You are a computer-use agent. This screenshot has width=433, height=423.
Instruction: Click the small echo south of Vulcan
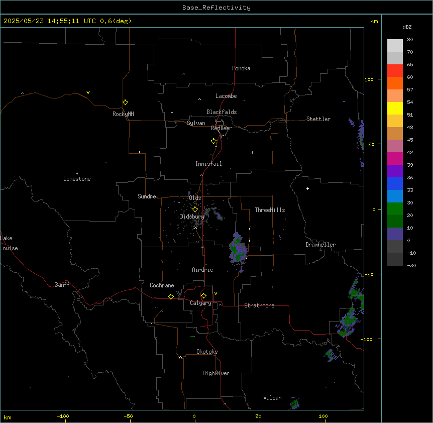295,403
